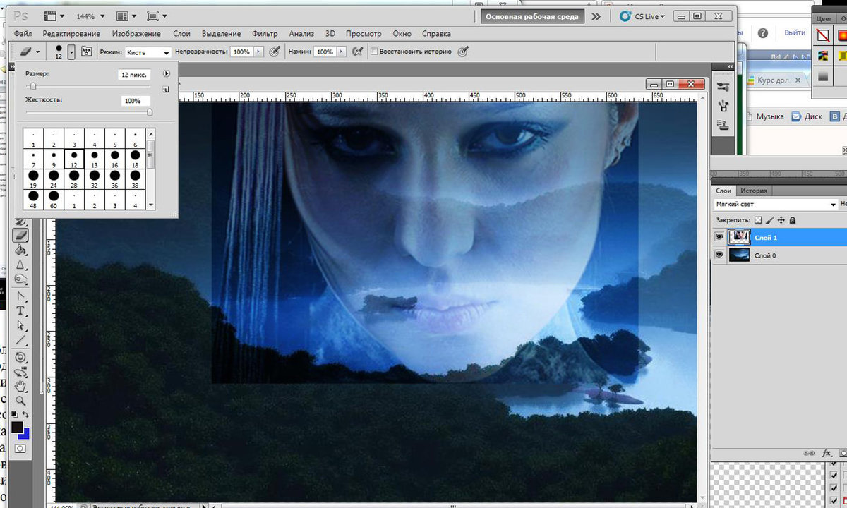
Task: Click the foreground color swatch
Action: (x=17, y=427)
